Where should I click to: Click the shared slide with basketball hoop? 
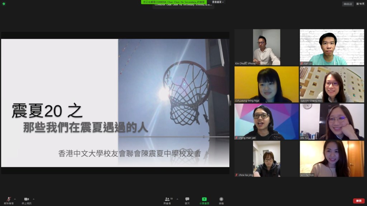tap(115, 103)
